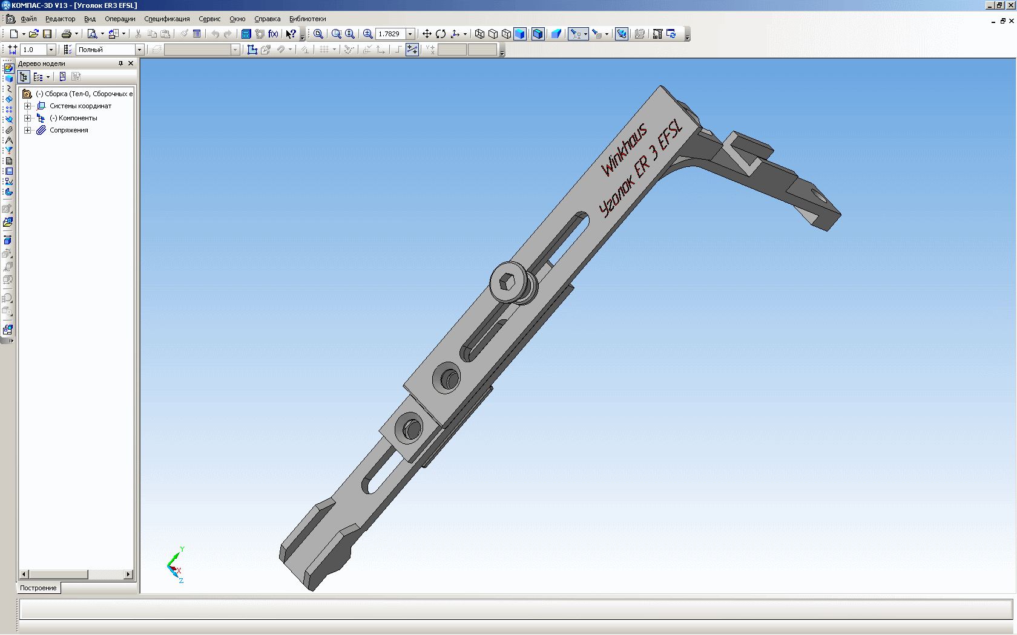Open the Library manager icon
Image resolution: width=1017 pixels, height=635 pixels.
[x=246, y=34]
